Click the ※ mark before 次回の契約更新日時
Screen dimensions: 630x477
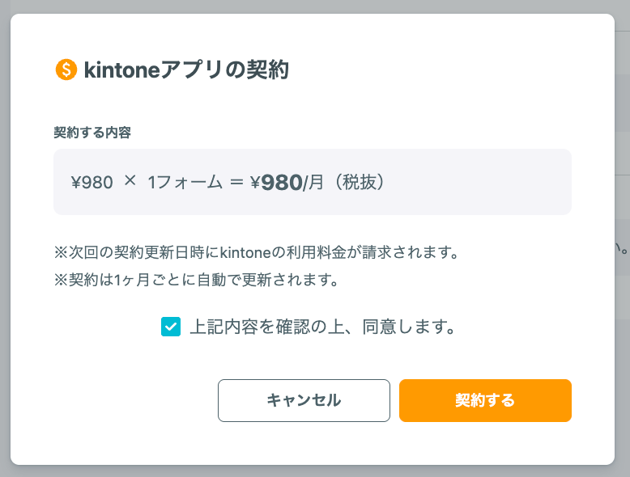pos(61,252)
